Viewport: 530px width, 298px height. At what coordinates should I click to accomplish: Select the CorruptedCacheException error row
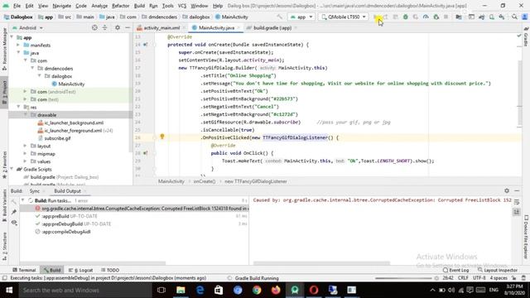[x=134, y=209]
